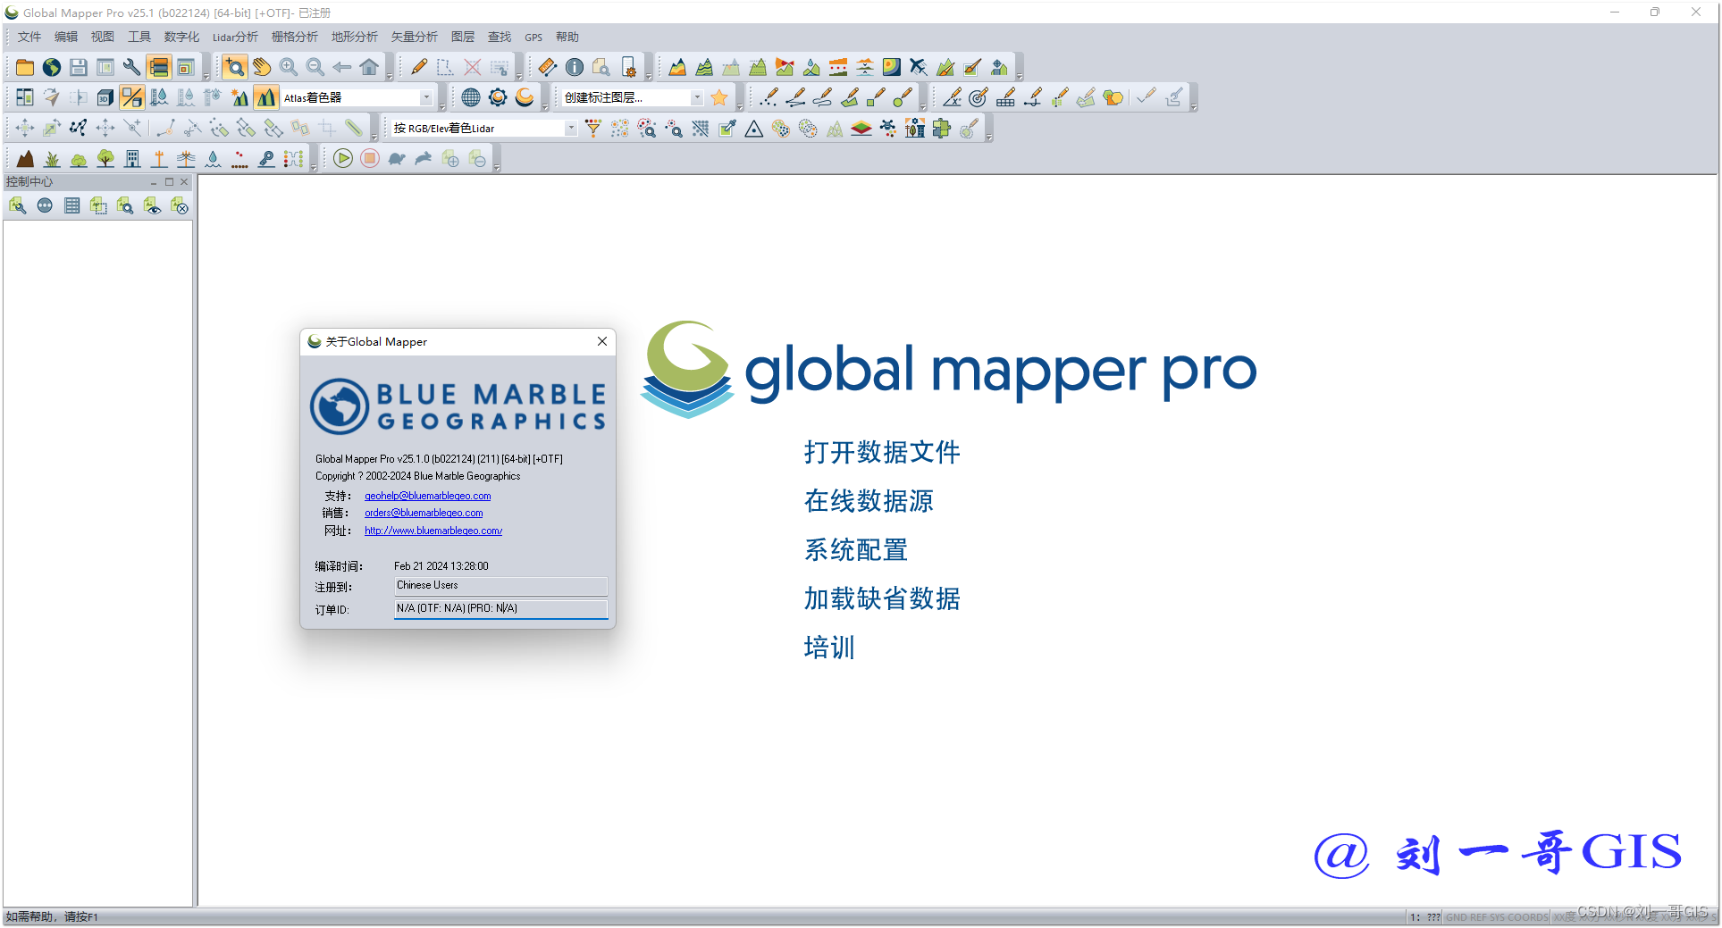Click the Lidar filter funnel icon
The height and width of the screenshot is (928, 1722).
(592, 129)
